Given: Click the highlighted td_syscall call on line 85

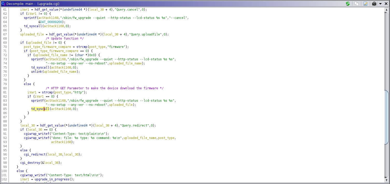Looking at the screenshot, I should point(40,109).
